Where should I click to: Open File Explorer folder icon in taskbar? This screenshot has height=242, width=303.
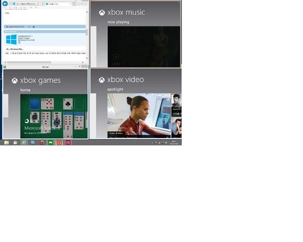[x=6, y=142]
